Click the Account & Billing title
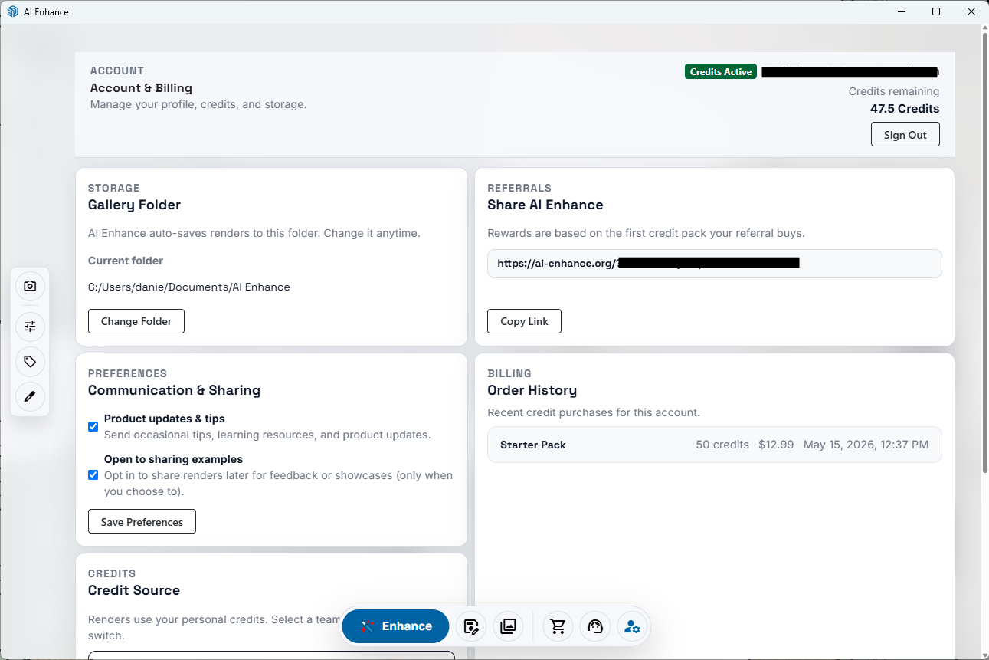Screen dimensions: 989x660 (141, 88)
